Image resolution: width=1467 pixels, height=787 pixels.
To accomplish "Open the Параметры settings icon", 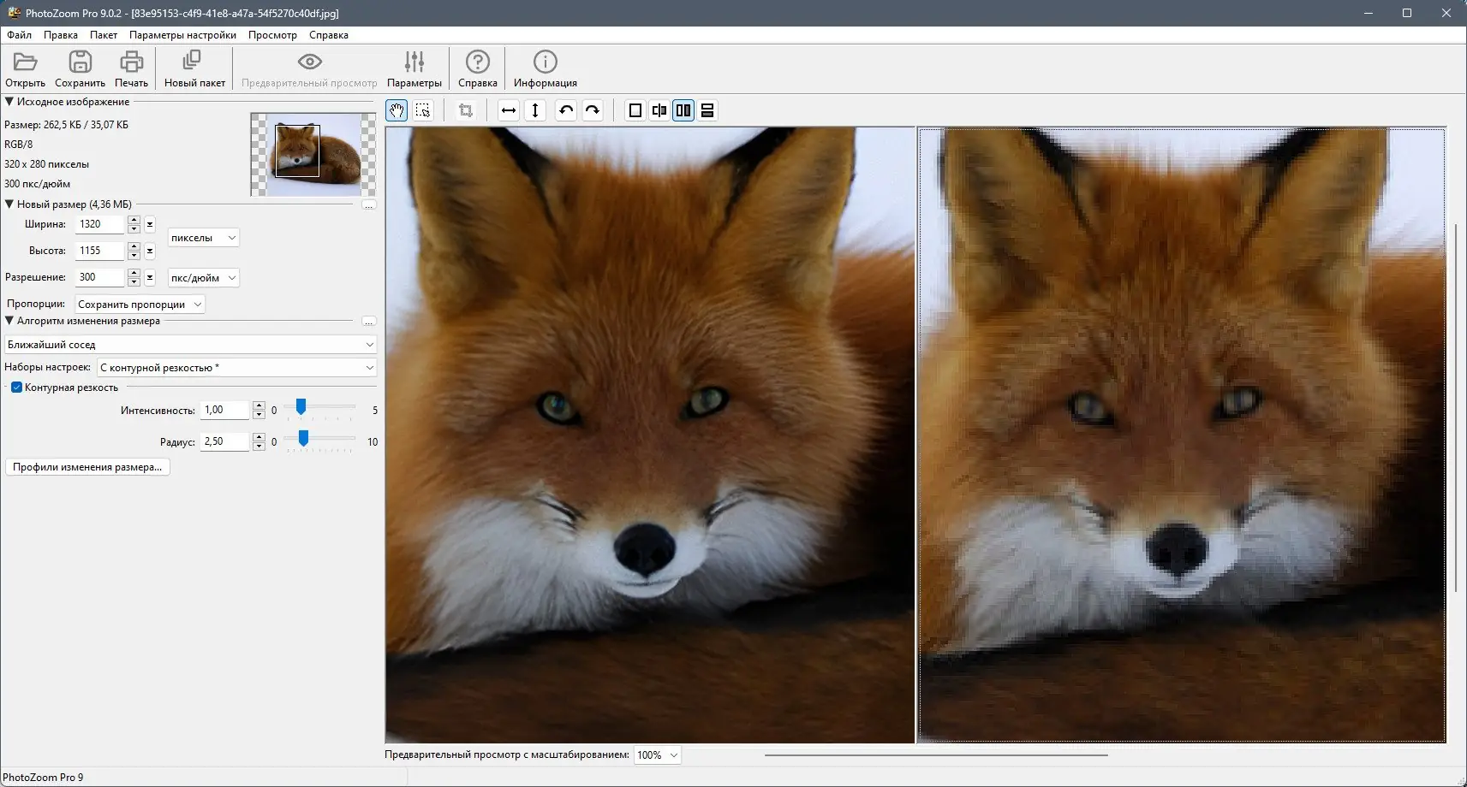I will [x=414, y=68].
